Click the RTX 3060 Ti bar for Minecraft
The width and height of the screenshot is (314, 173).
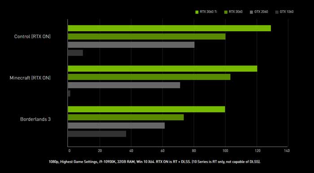click(x=162, y=69)
